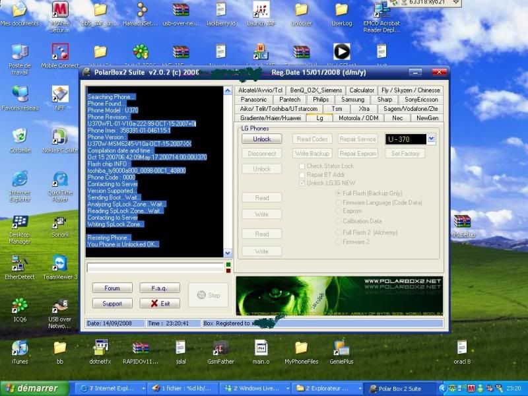
Task: Expand 2 Explorateur taskbar group
Action: pyautogui.click(x=327, y=389)
